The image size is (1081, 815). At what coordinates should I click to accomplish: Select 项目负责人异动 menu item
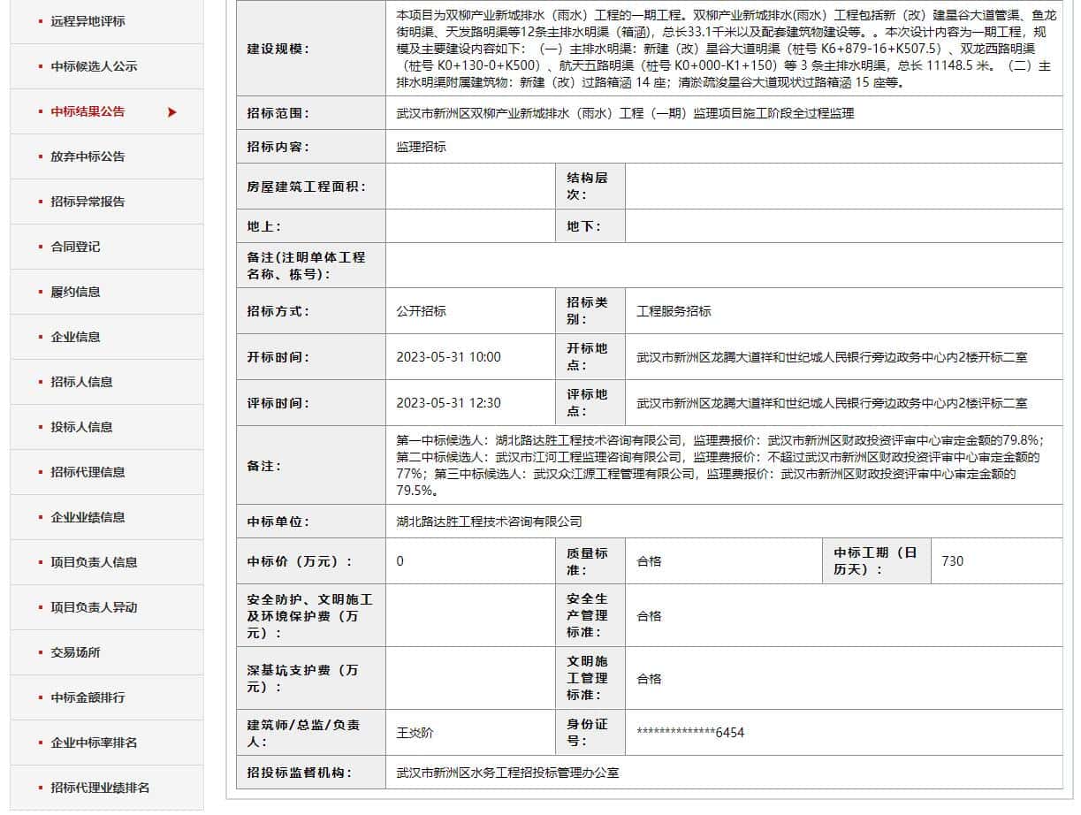pyautogui.click(x=94, y=607)
